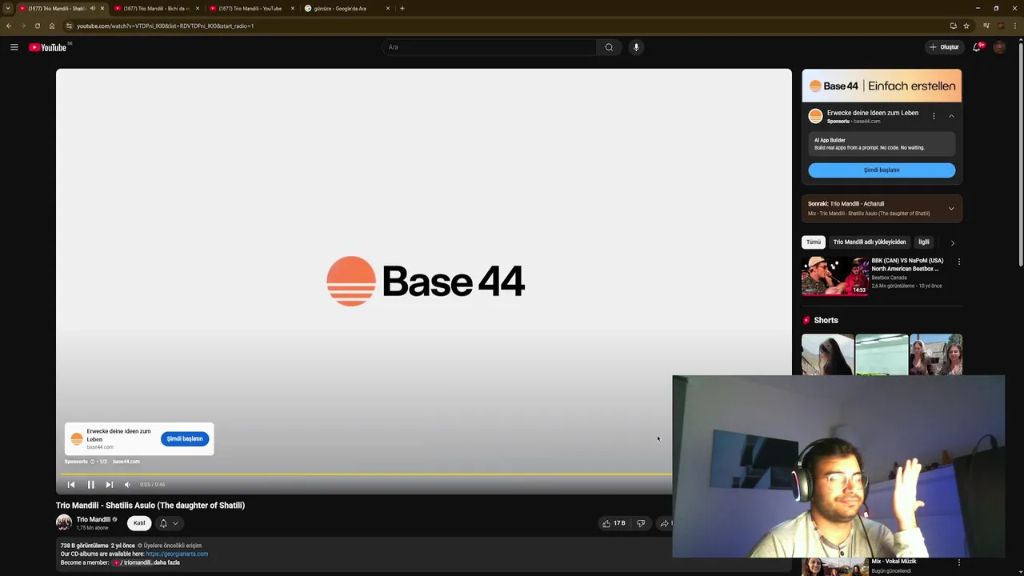Image resolution: width=1024 pixels, height=576 pixels.
Task: Select the İlgili filter chip
Action: pos(924,242)
